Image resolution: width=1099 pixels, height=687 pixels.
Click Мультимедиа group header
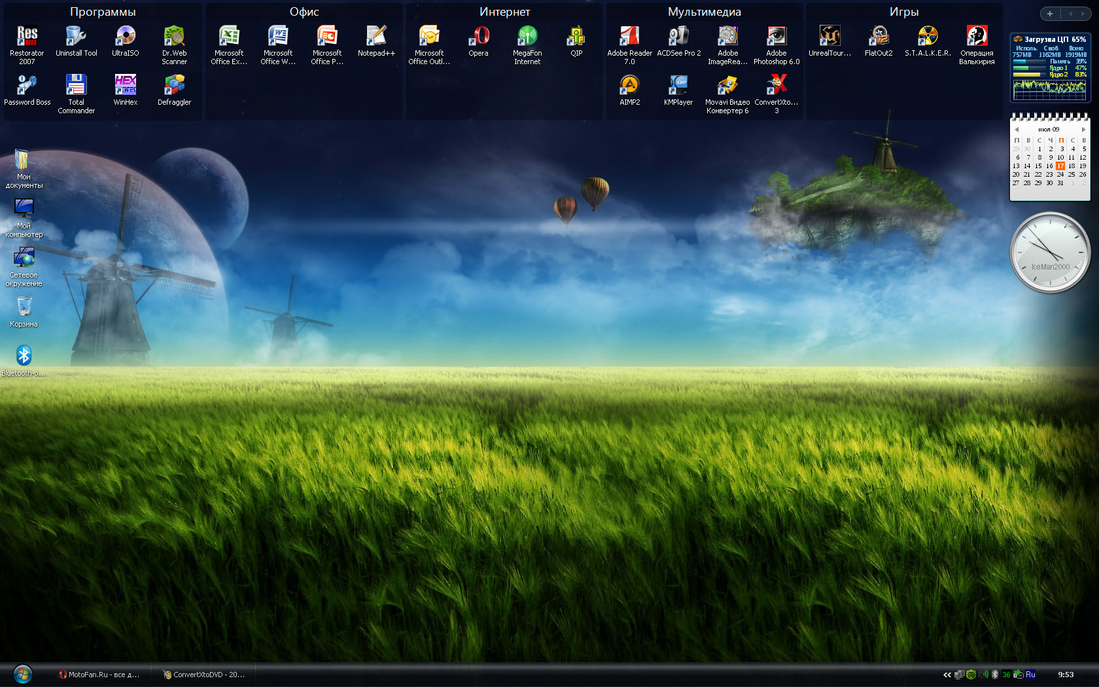click(704, 12)
